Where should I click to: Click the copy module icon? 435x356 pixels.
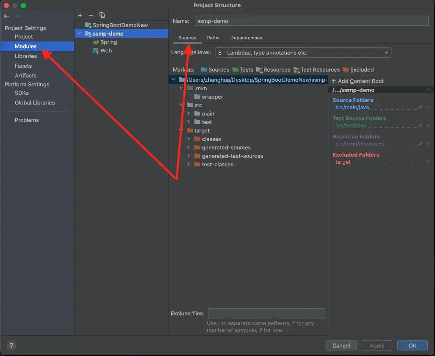[x=102, y=15]
